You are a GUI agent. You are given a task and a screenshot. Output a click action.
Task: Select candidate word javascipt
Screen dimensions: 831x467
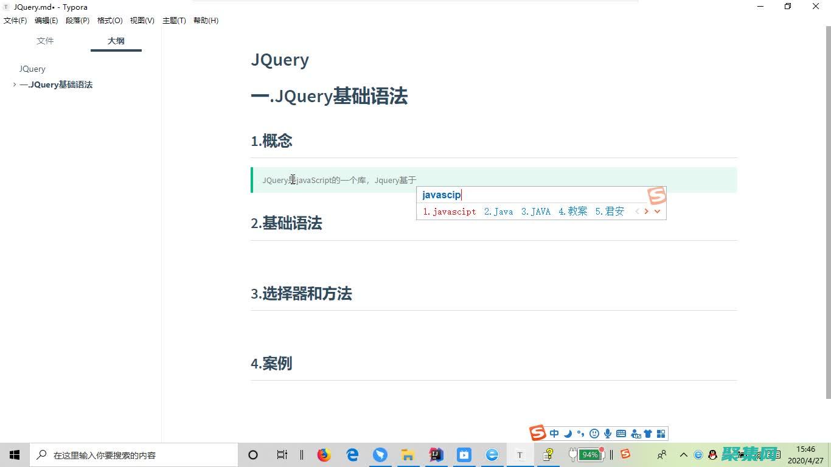[450, 211]
